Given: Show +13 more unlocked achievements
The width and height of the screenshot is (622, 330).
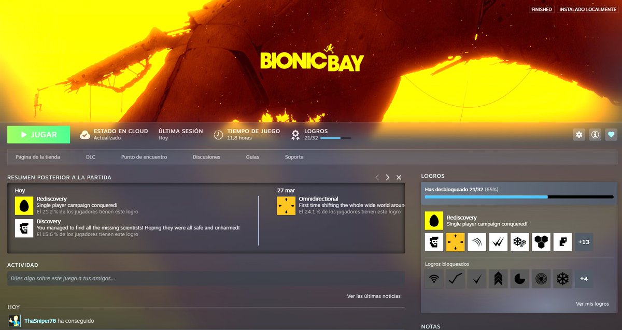Looking at the screenshot, I should [x=584, y=242].
